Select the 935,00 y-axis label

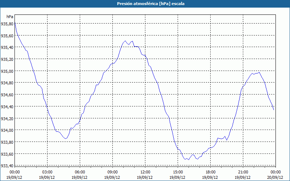(7, 71)
